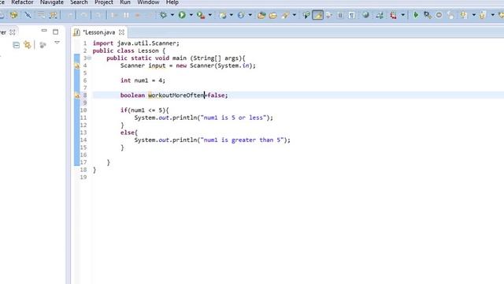Click on 'int num1 = 4;' code

click(x=143, y=80)
